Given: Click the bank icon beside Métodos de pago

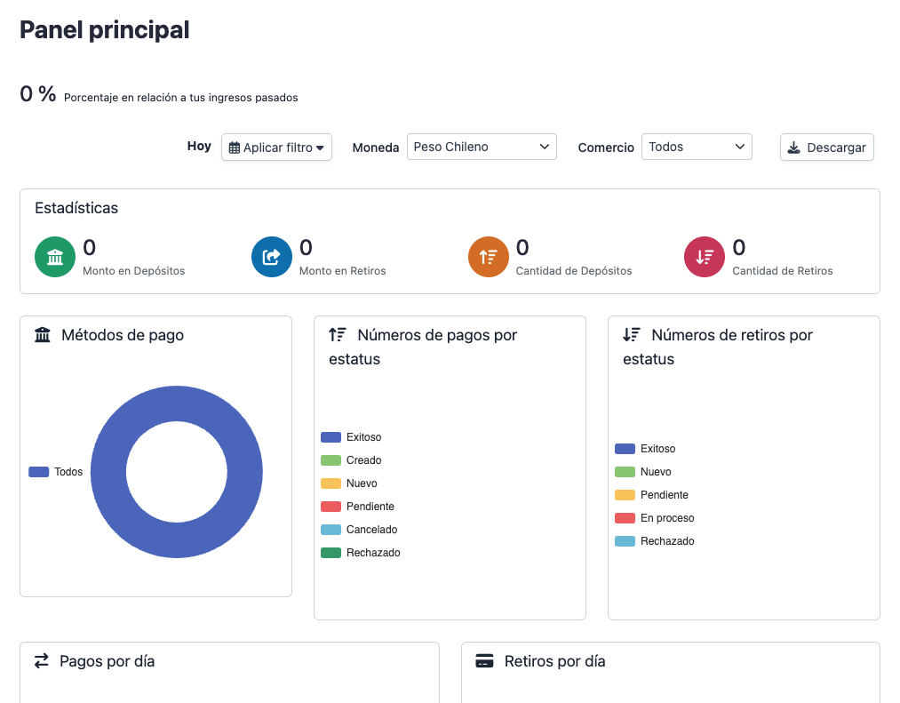Looking at the screenshot, I should point(41,334).
